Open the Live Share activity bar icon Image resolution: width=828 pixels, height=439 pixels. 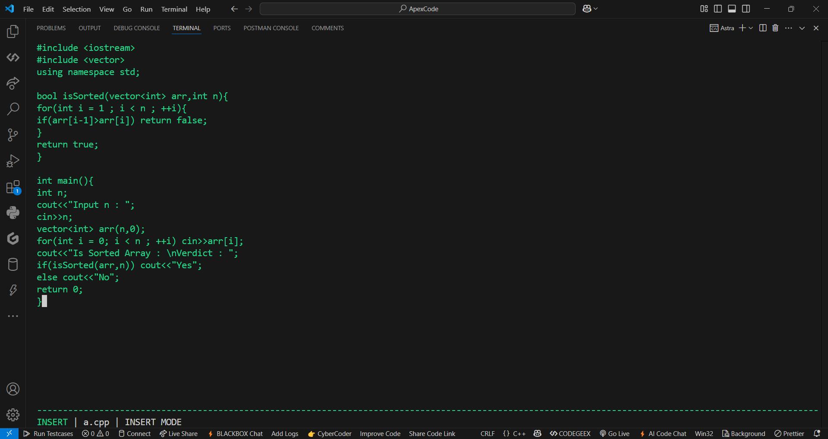(13, 83)
